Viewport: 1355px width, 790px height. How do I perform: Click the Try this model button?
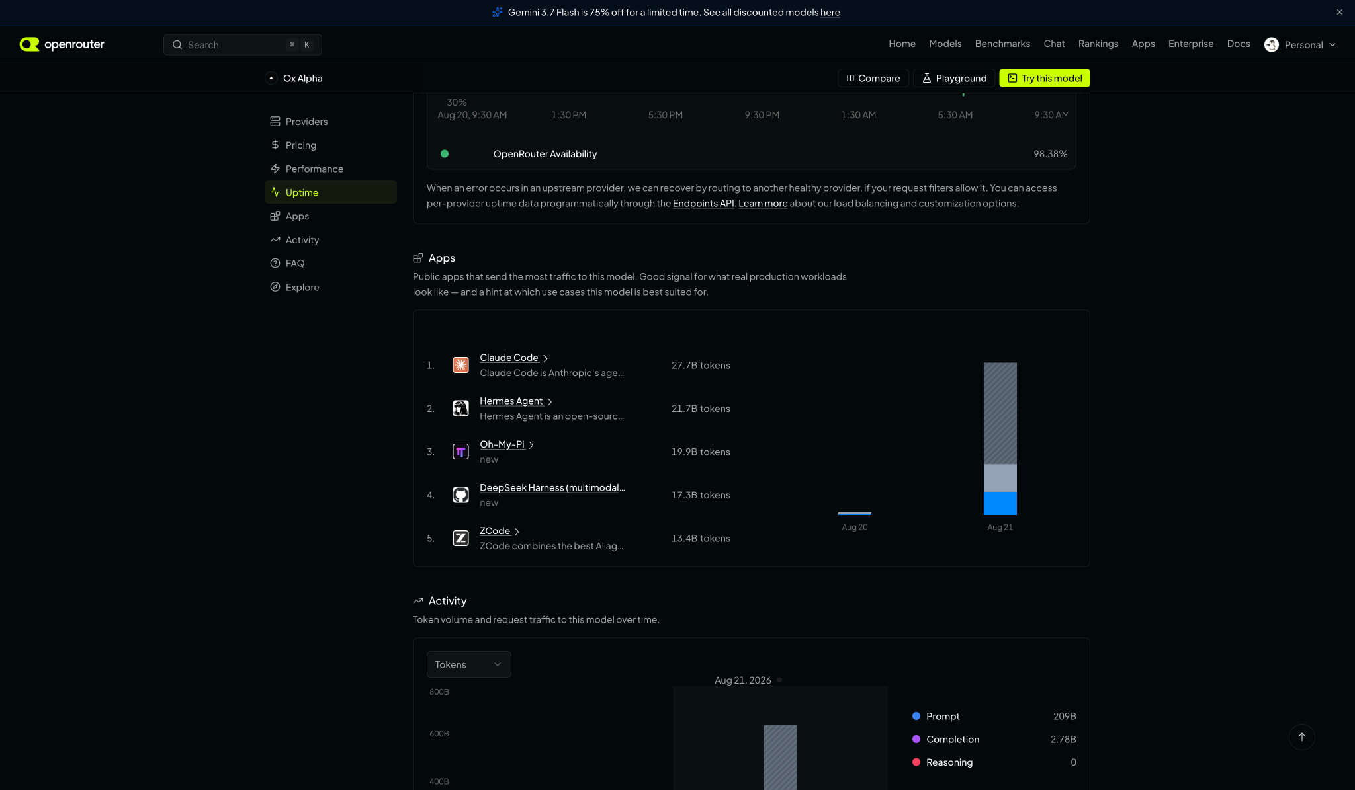click(1045, 78)
